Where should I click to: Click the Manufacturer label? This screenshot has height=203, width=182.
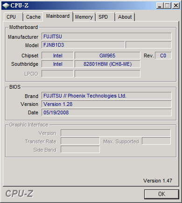click(x=23, y=37)
